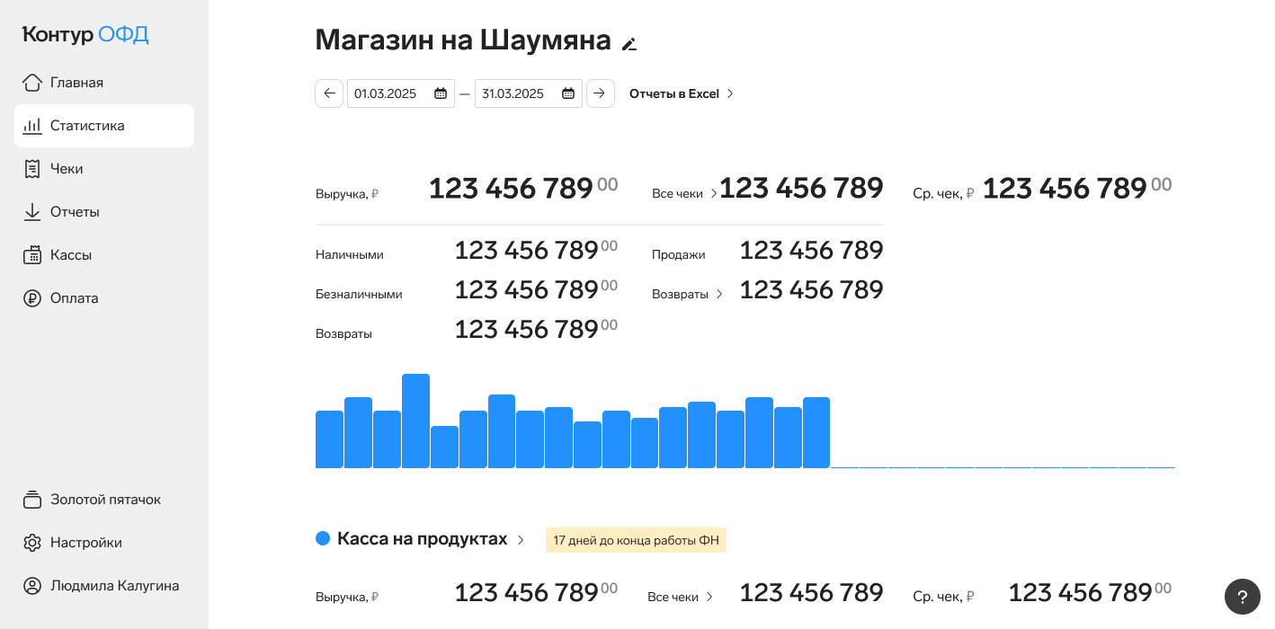
Task: Go to Отчеты in sidebar
Action: [75, 212]
